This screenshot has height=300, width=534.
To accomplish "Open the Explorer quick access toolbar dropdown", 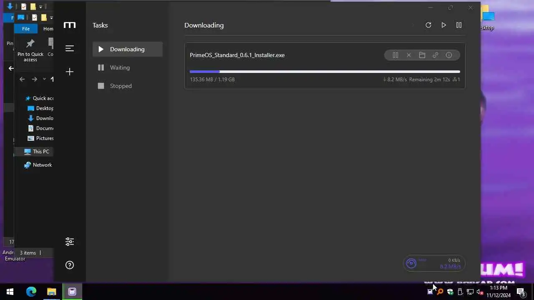I will (51, 18).
